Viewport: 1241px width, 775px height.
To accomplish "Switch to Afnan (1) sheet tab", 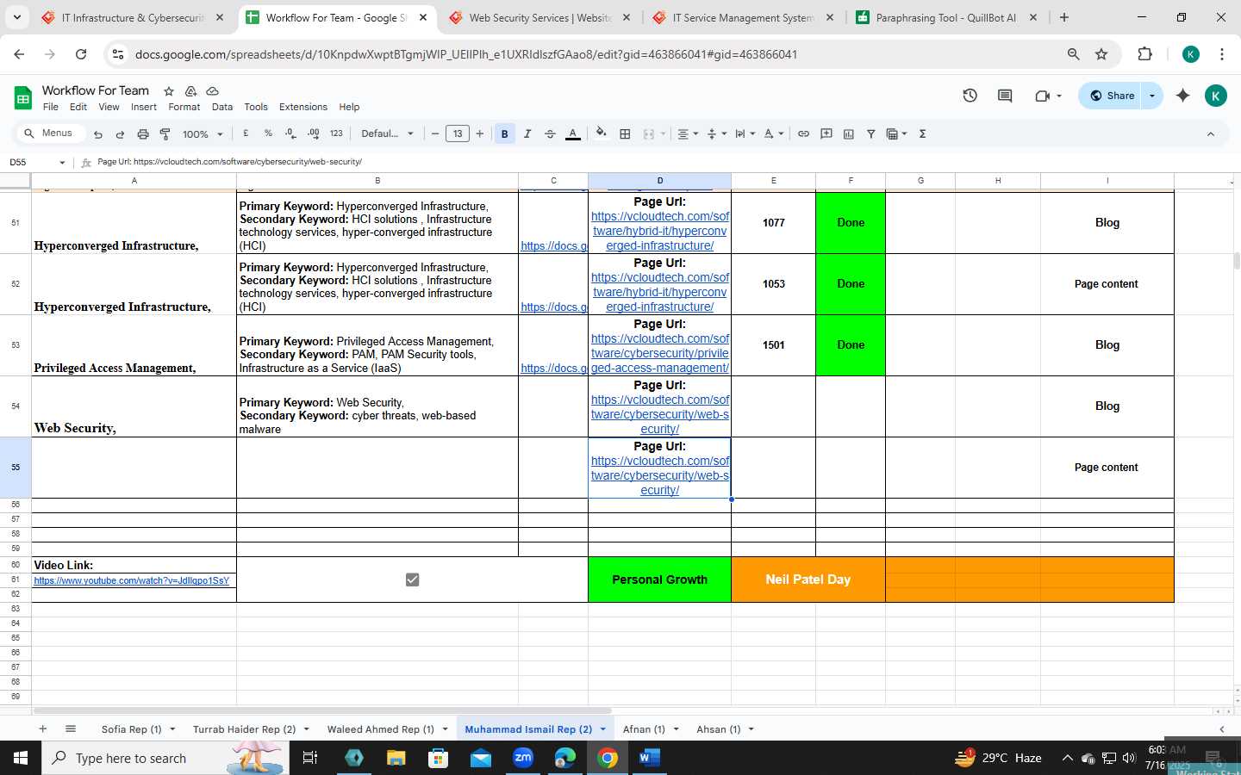I will (644, 729).
